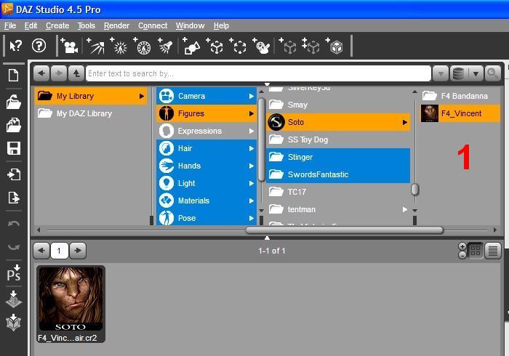Create a new camera from toolbar
The image size is (509, 356).
click(69, 46)
